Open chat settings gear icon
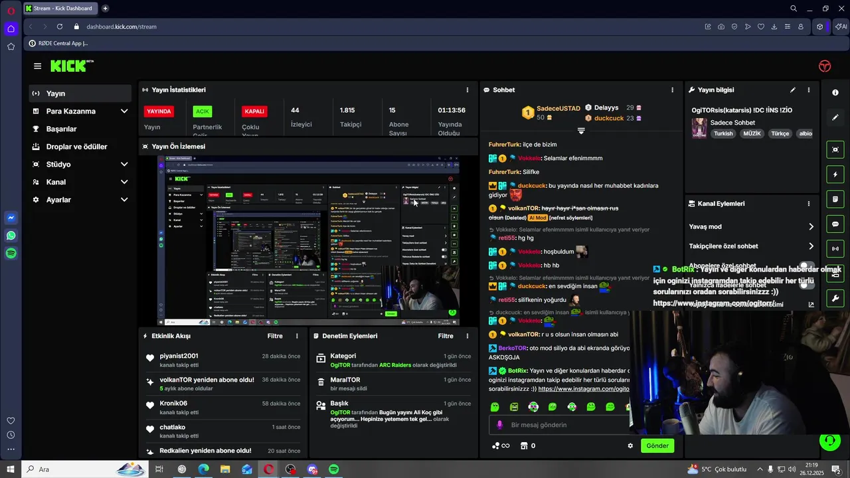 [x=630, y=445]
